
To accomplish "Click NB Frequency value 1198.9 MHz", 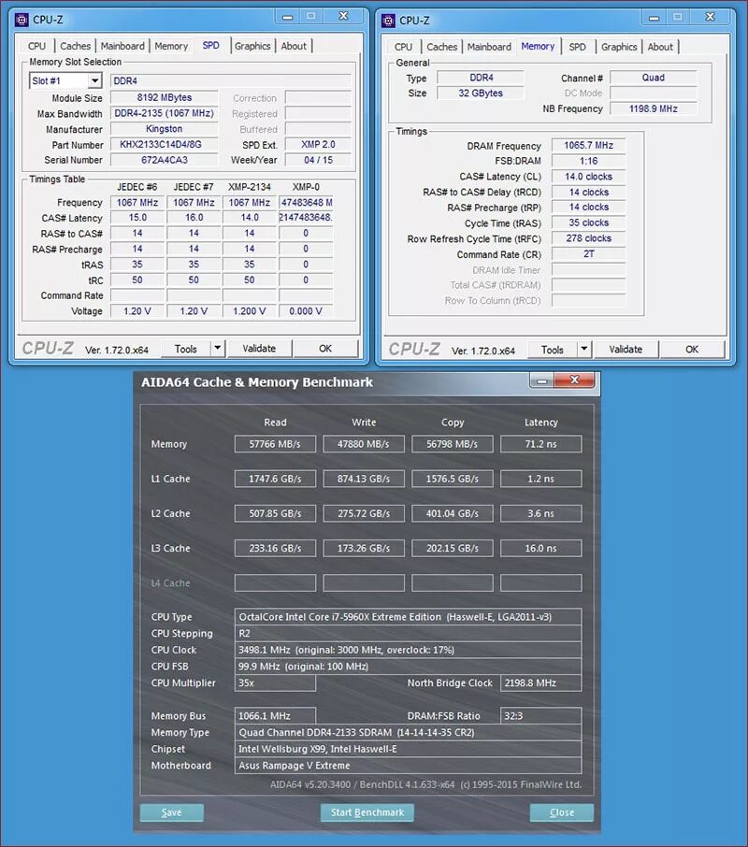I will [x=653, y=108].
